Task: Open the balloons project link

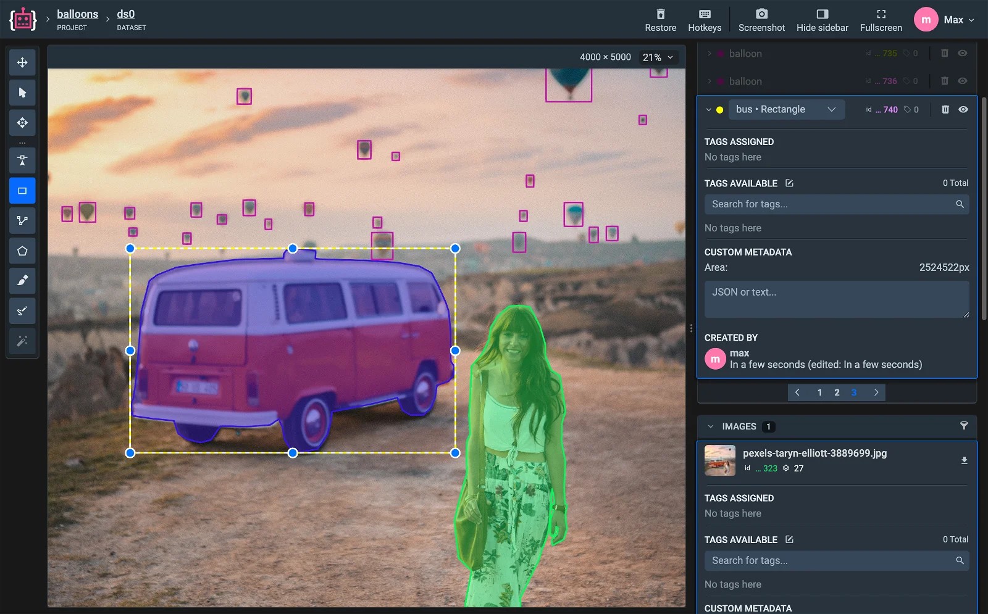Action: (x=77, y=14)
